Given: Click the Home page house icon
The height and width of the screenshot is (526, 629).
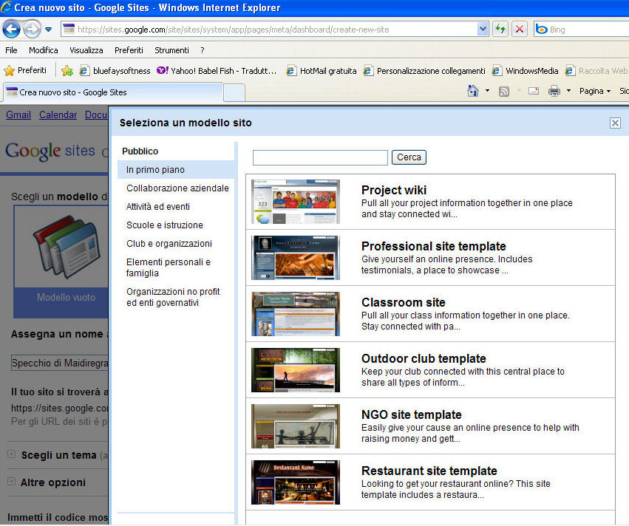Looking at the screenshot, I should click(x=473, y=91).
